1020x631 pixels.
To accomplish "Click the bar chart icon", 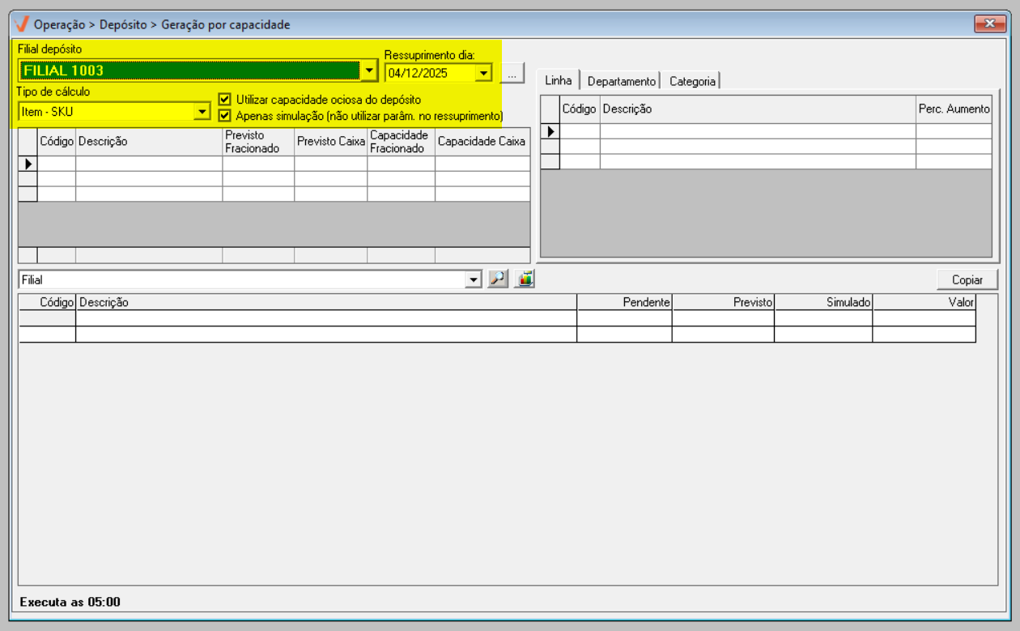I will 525,279.
